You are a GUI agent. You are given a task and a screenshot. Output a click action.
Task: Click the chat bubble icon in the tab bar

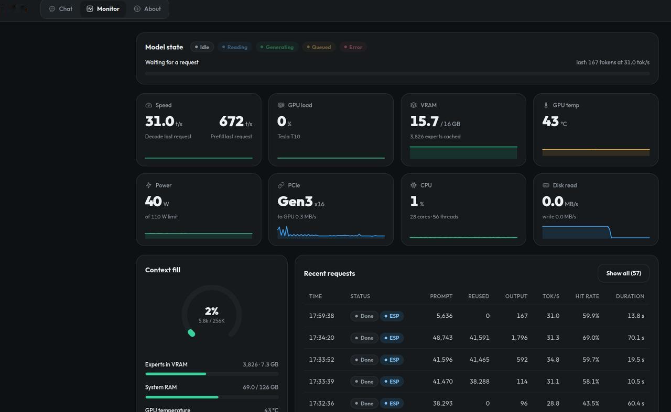point(52,9)
